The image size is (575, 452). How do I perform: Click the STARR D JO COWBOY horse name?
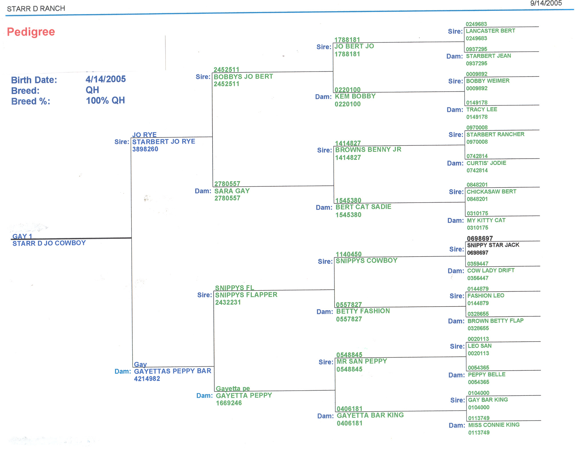(49, 243)
